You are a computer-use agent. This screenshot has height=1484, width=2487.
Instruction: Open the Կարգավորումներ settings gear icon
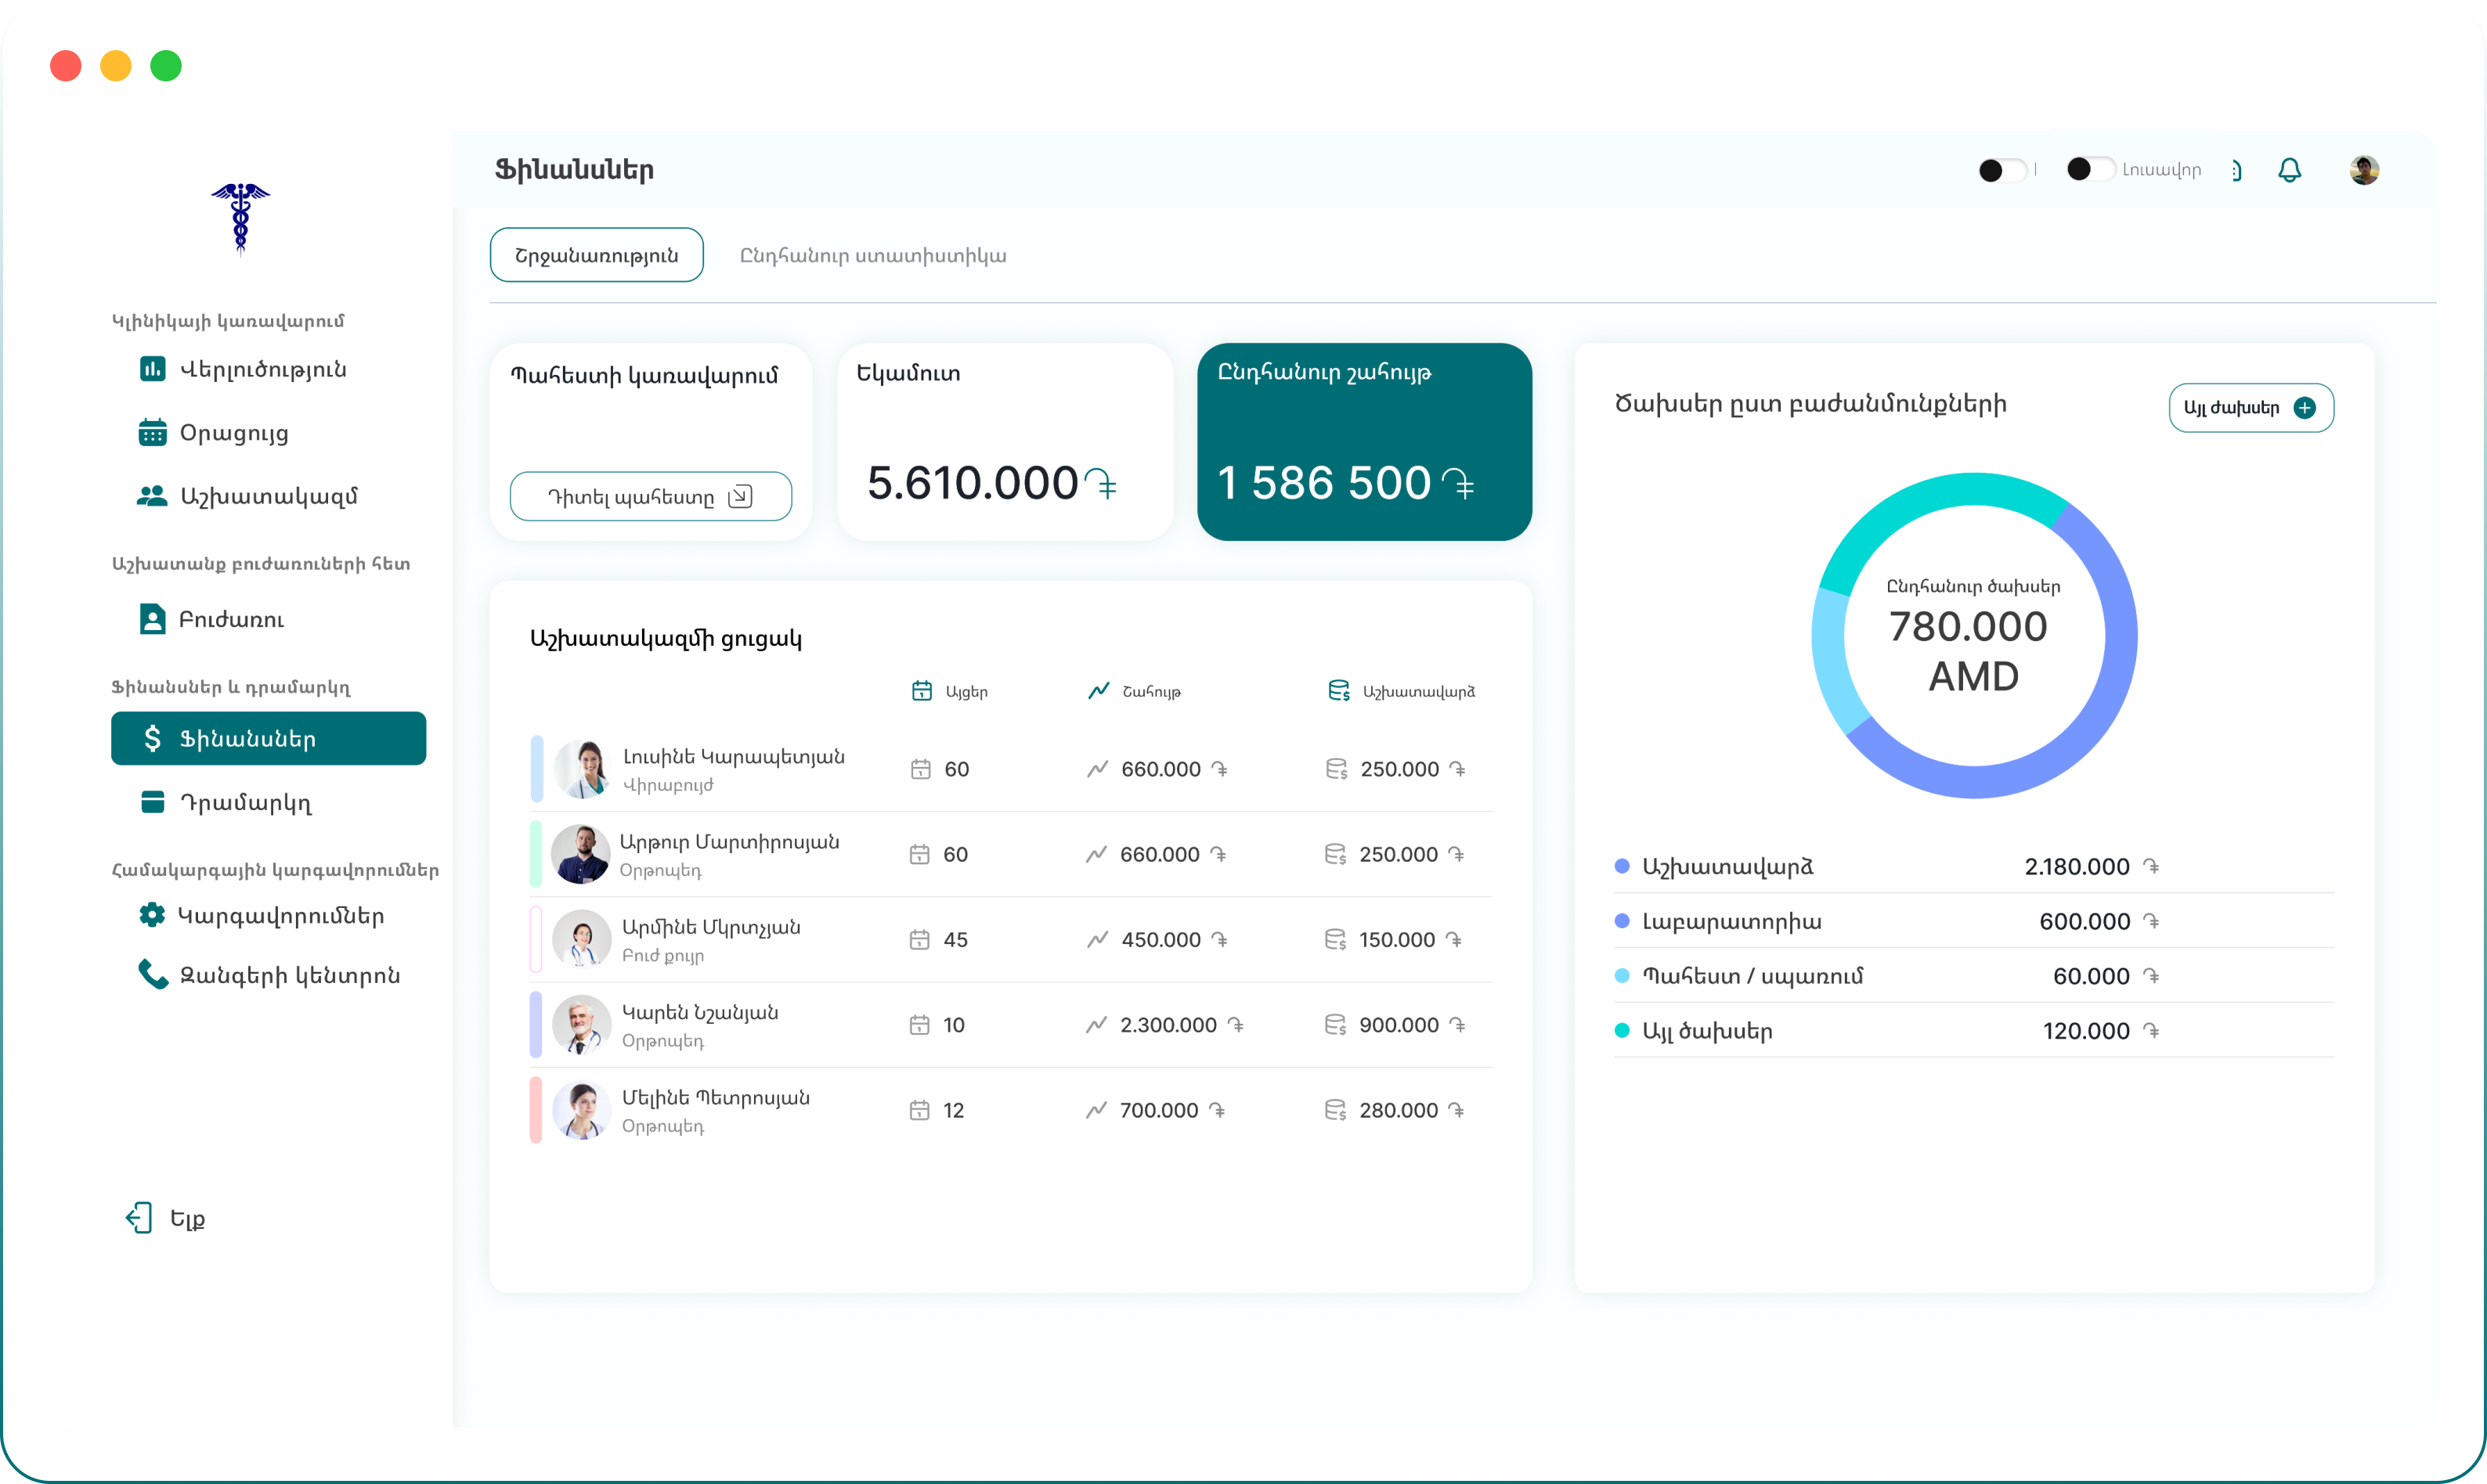(152, 915)
